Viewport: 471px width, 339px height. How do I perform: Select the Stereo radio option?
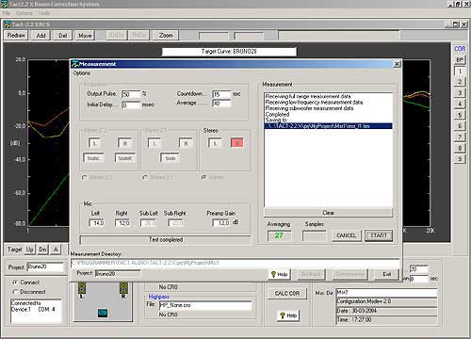pos(203,177)
